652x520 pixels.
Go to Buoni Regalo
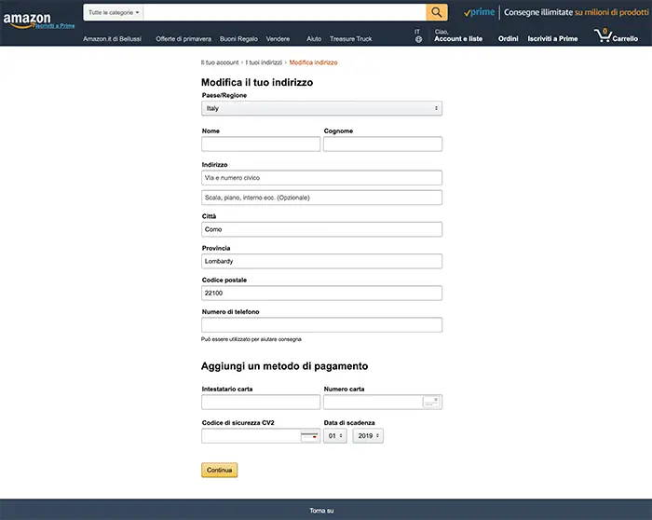(x=238, y=39)
